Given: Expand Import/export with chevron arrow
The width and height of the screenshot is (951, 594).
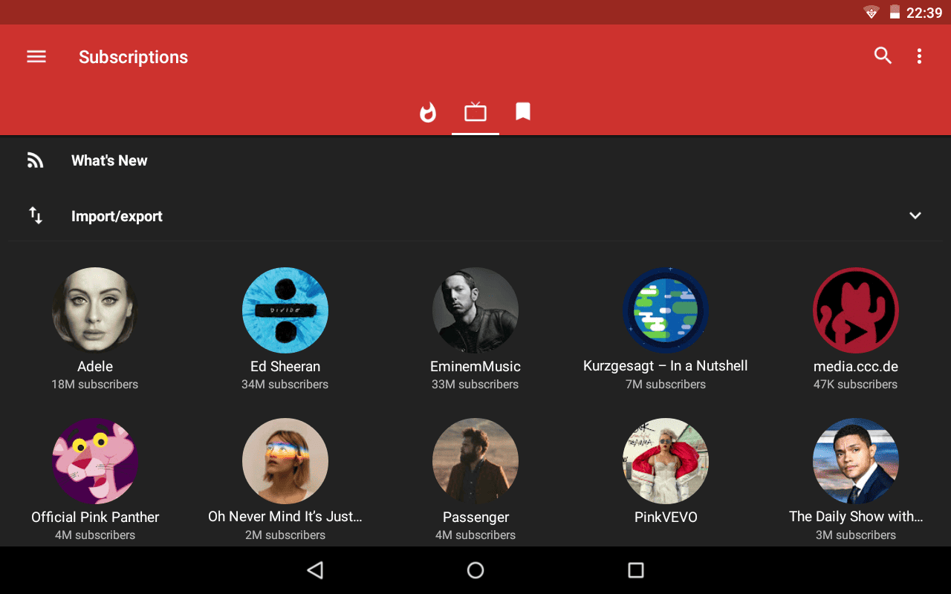Looking at the screenshot, I should 915,216.
